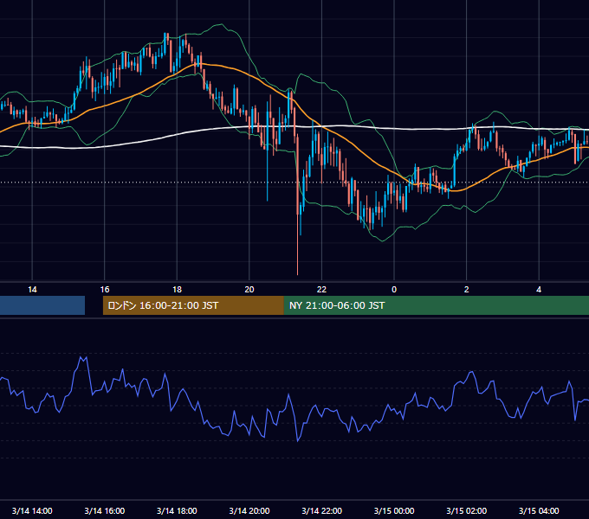Click the 18 hour label on chart axis
This screenshot has height=519, width=589.
(177, 290)
